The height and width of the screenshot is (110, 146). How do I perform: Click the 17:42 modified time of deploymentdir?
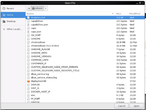point(133,81)
